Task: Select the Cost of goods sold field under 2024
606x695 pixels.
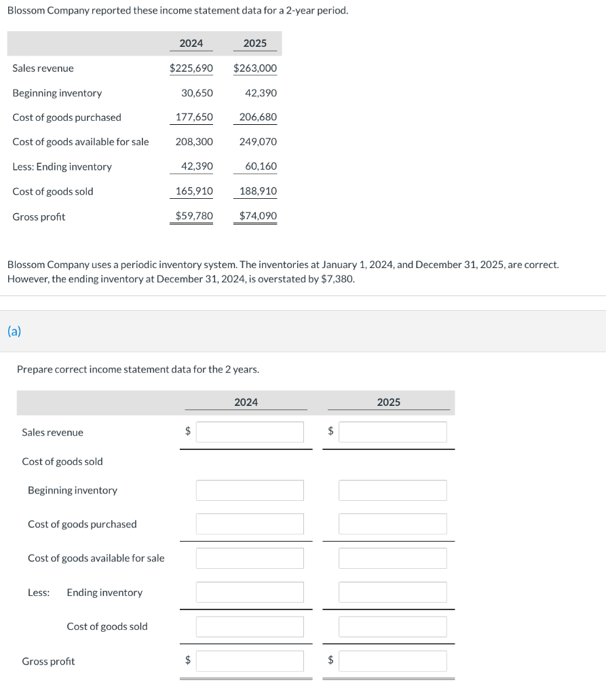Action: [250, 626]
